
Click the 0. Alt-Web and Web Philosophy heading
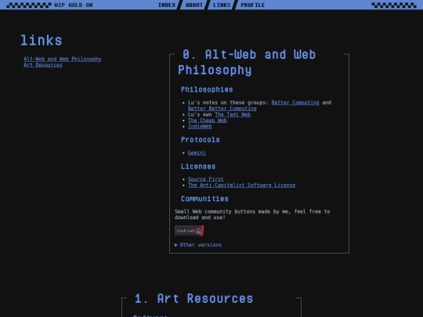pyautogui.click(x=247, y=63)
